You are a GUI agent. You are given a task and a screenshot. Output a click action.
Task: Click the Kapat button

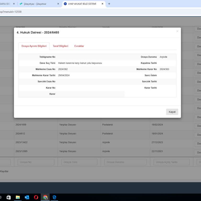(172, 112)
